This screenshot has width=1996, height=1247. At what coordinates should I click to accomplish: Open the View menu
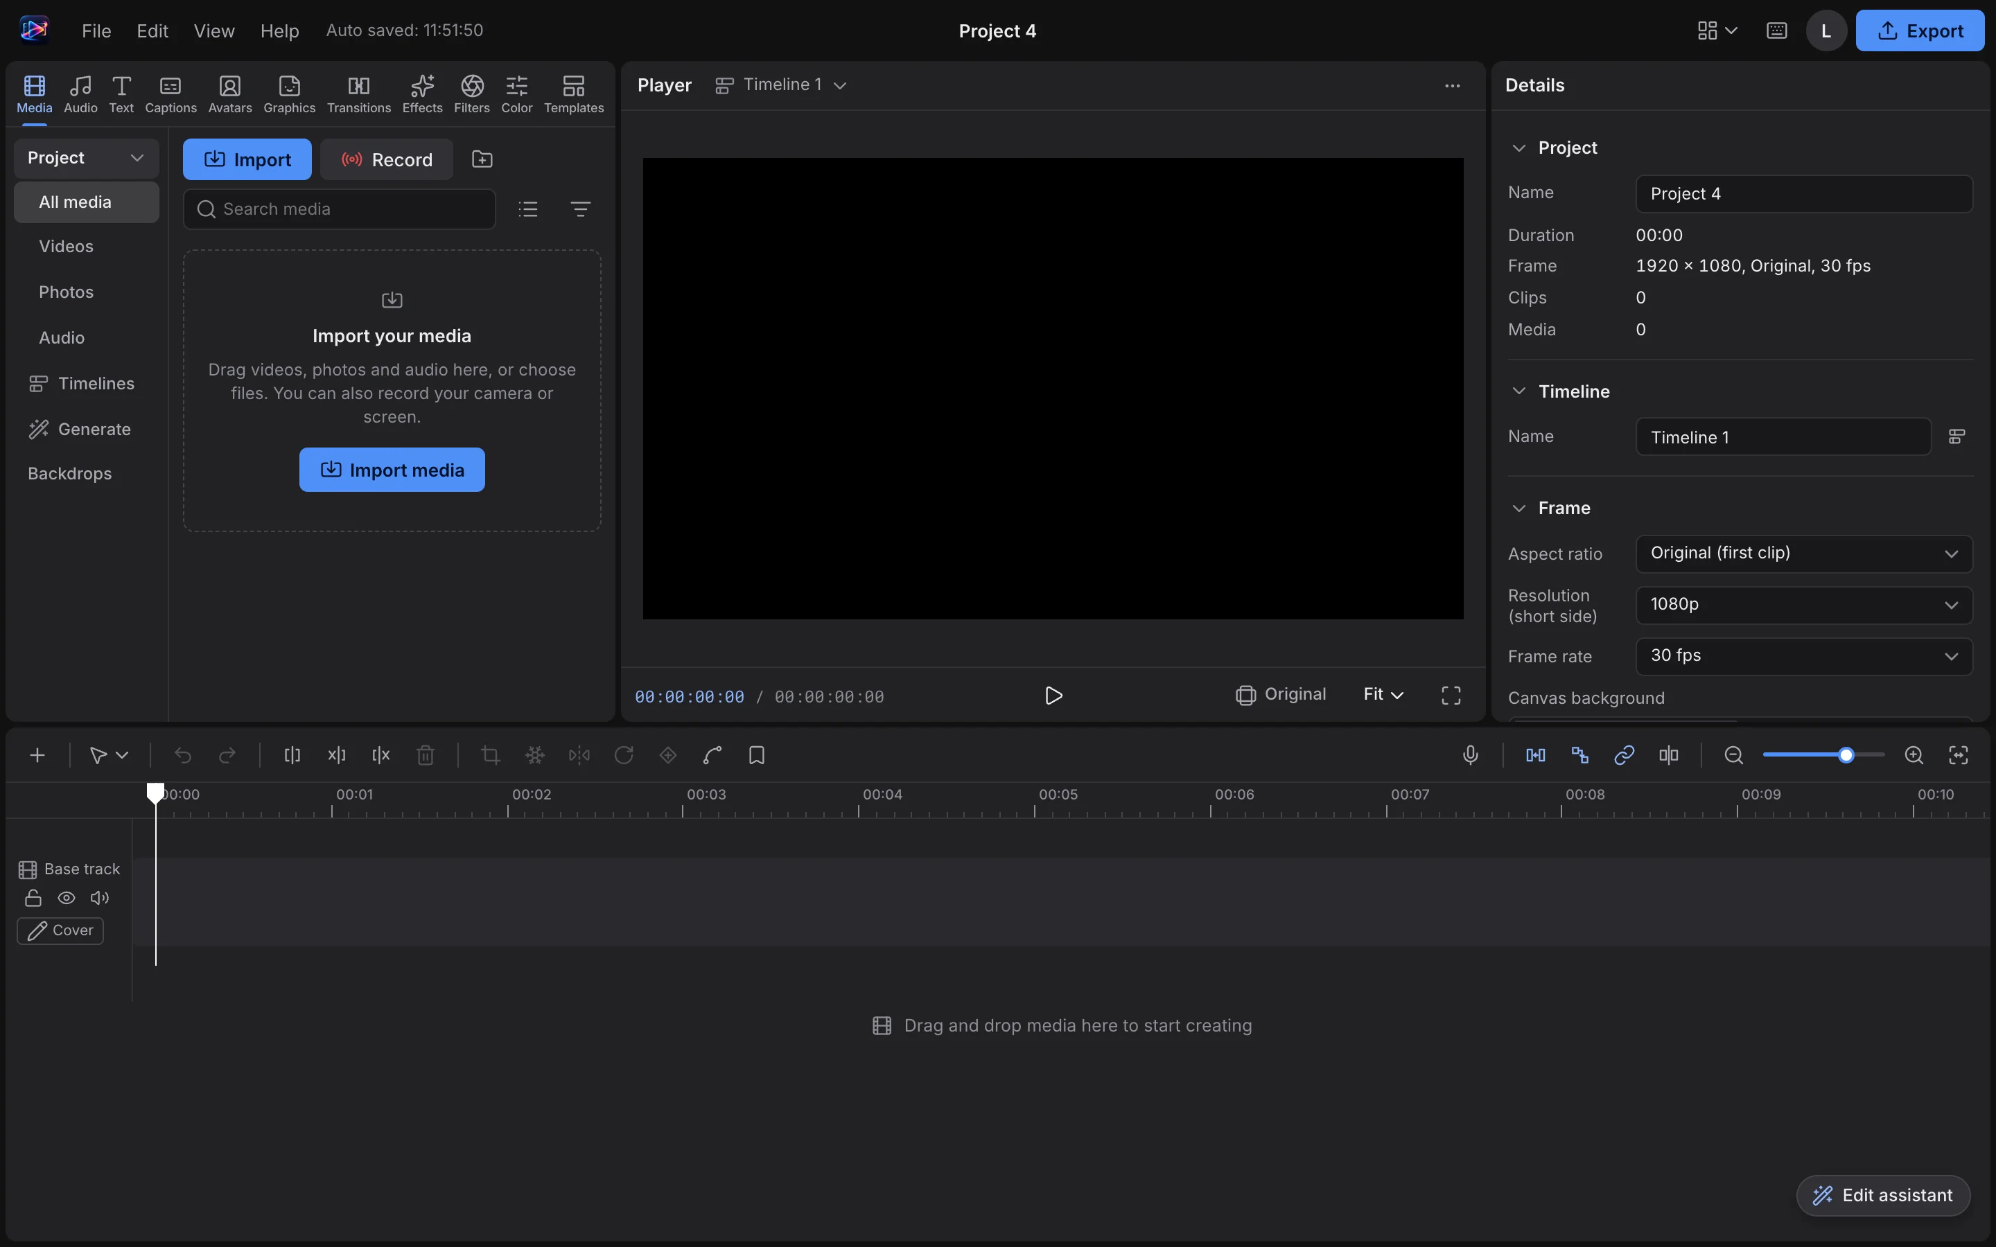click(214, 31)
